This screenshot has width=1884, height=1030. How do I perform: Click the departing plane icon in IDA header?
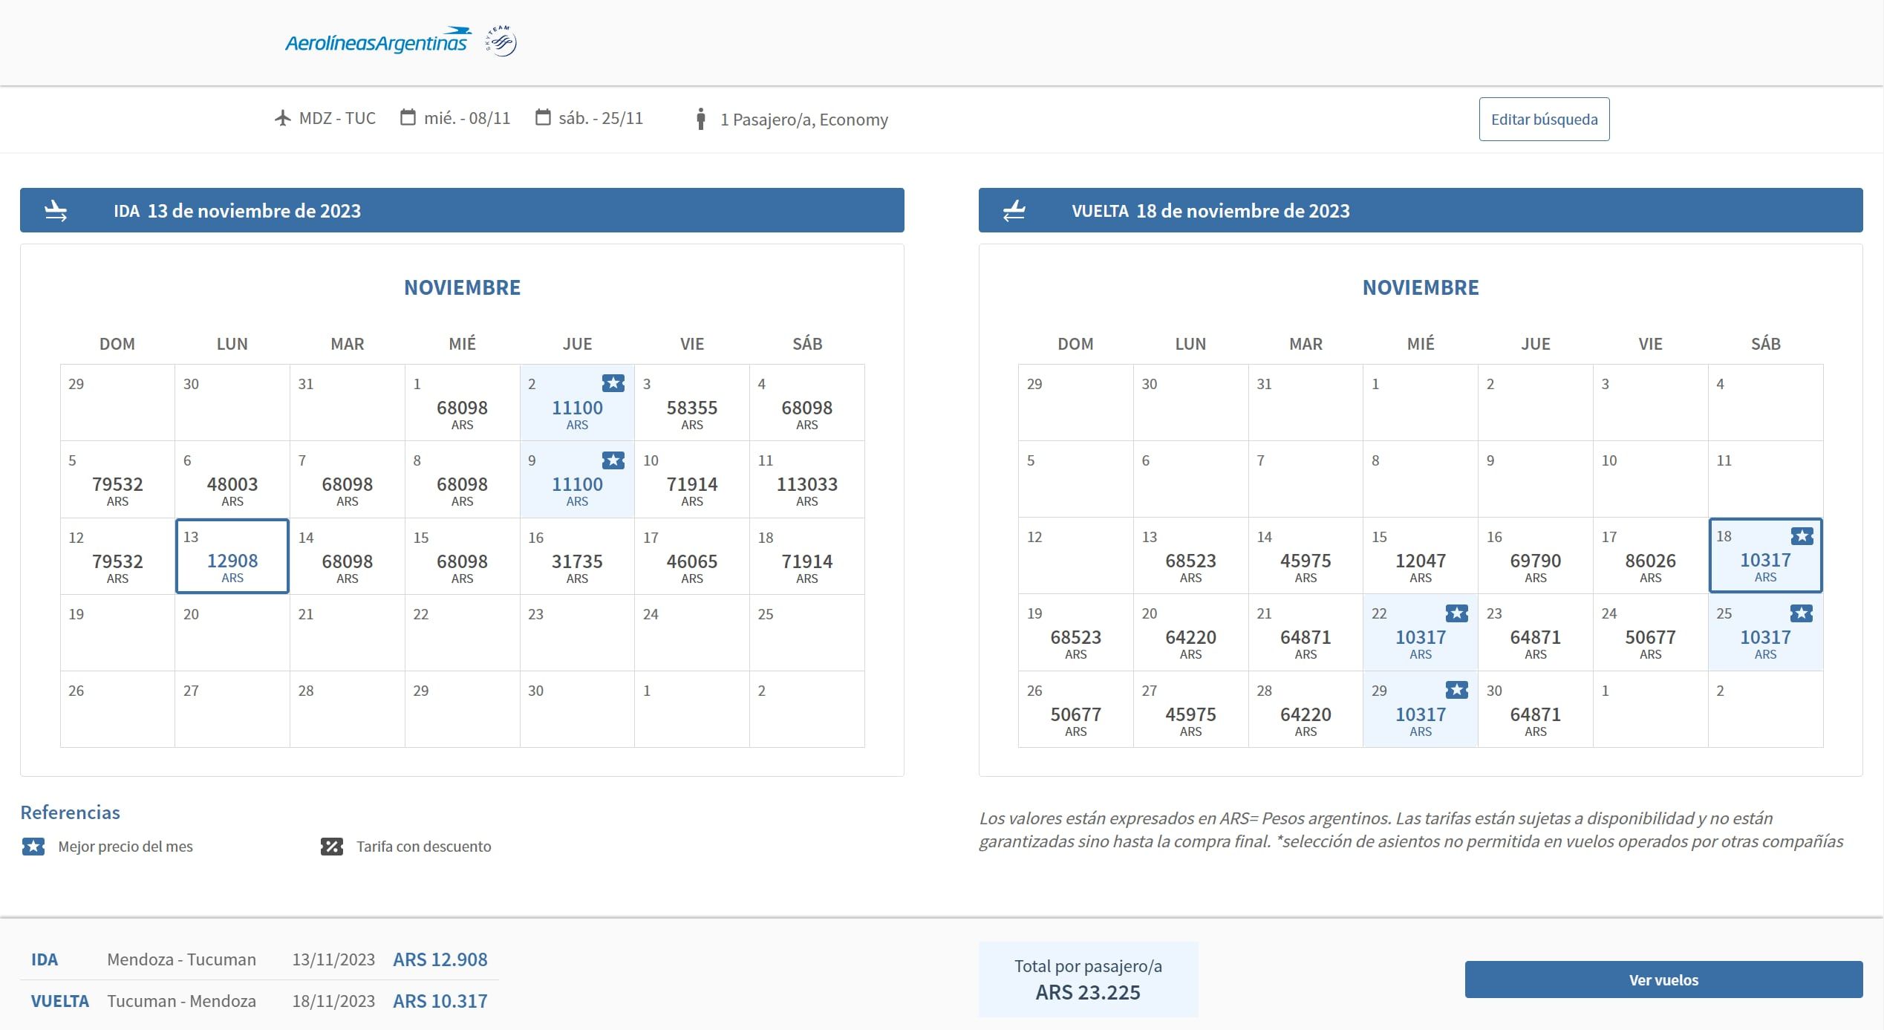pyautogui.click(x=56, y=211)
